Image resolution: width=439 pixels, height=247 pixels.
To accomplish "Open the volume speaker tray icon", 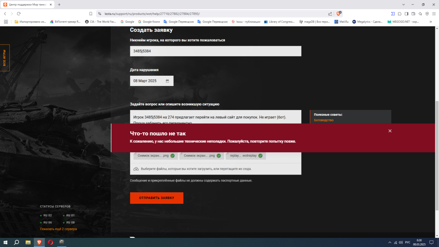I will point(401,242).
